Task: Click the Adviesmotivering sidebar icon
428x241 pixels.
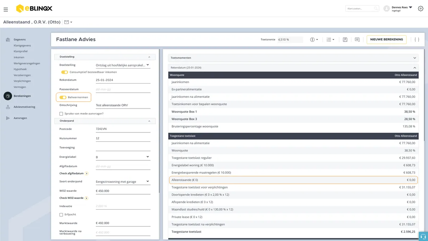Action: coord(8,107)
